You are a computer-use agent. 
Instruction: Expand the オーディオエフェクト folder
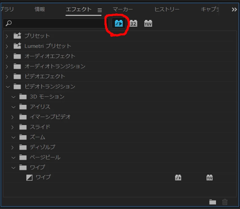(x=7, y=57)
